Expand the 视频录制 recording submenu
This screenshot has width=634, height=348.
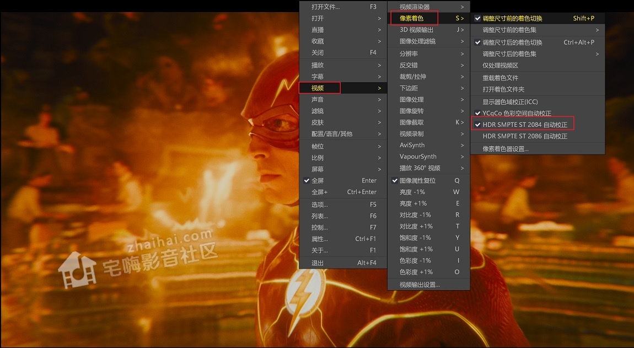click(x=428, y=133)
